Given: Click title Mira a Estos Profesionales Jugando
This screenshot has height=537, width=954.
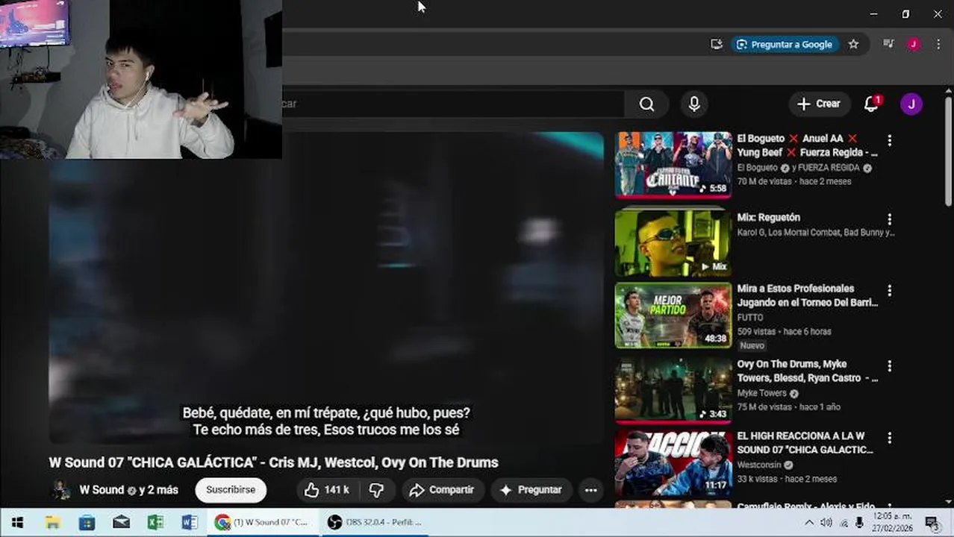Looking at the screenshot, I should coord(807,295).
